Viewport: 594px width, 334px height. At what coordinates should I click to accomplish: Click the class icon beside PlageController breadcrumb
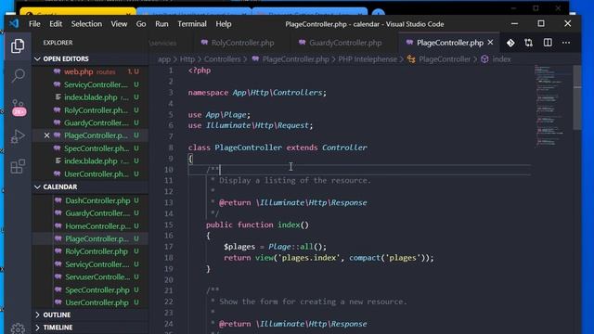click(x=411, y=59)
